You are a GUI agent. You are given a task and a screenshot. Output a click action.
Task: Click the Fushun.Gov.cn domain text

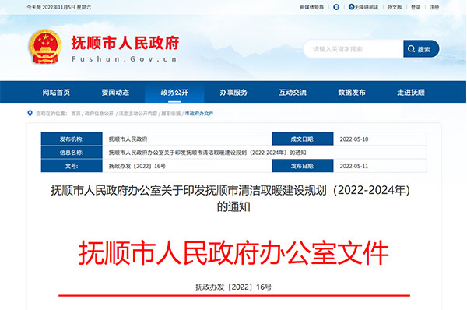[125, 59]
